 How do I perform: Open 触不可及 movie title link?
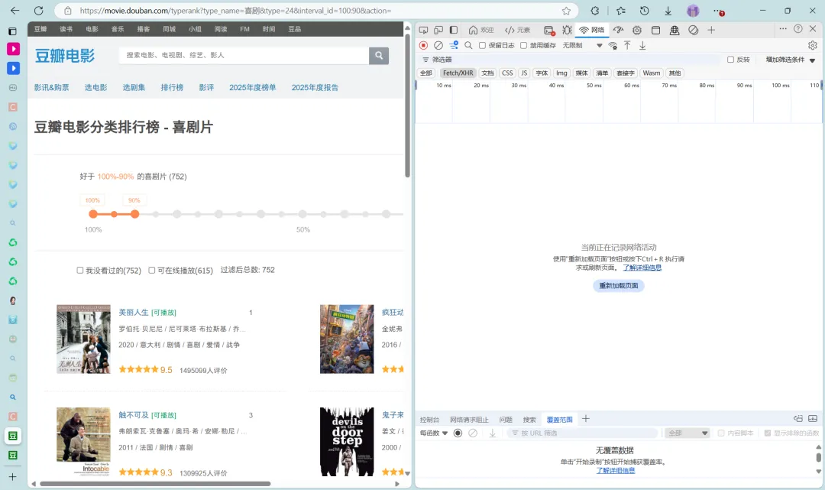[x=134, y=415]
